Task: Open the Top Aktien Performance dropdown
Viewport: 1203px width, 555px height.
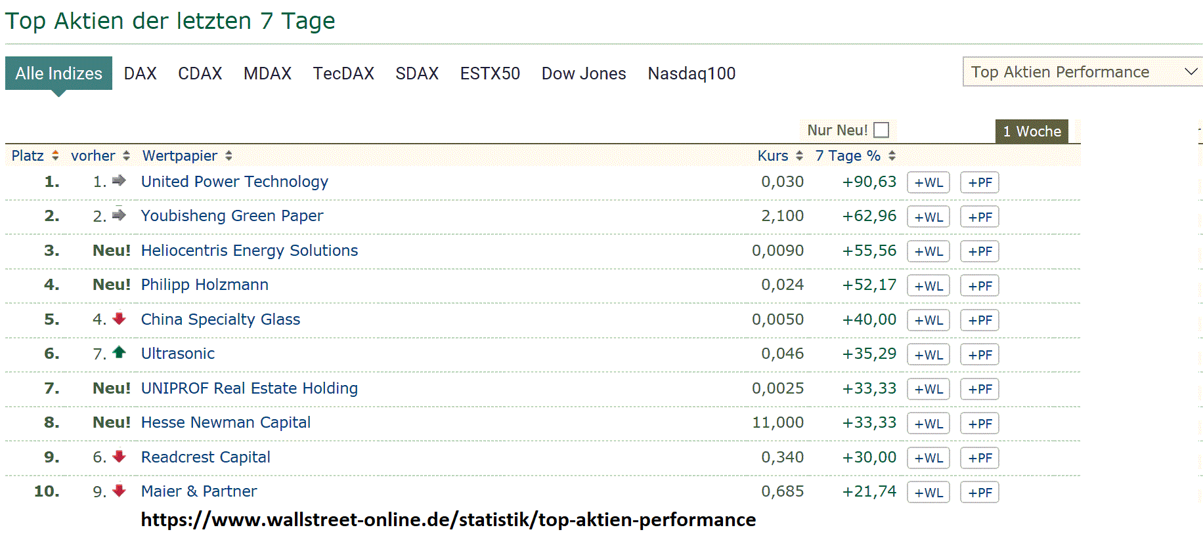Action: pyautogui.click(x=1082, y=72)
